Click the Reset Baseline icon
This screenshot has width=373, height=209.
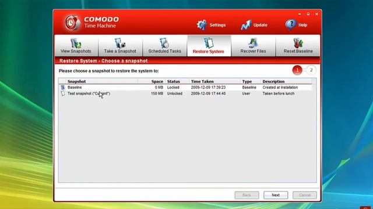pyautogui.click(x=298, y=43)
